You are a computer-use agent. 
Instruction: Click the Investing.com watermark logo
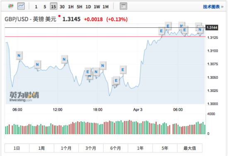pyautogui.click(x=24, y=97)
